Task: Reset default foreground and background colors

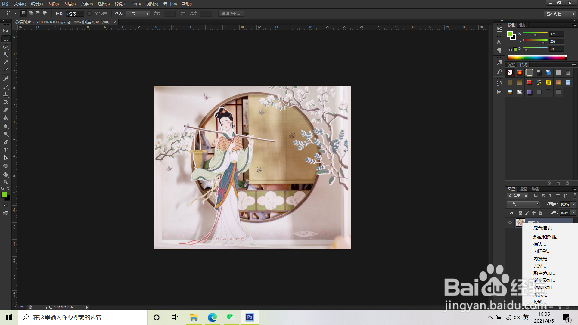Action: click(3, 189)
